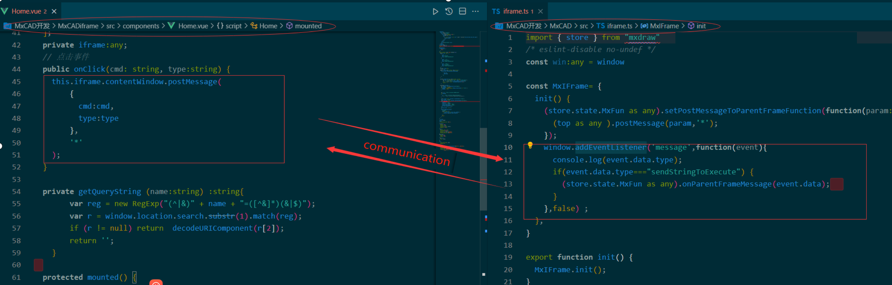Click the split editor layout icon
This screenshot has height=285, width=892.
(x=462, y=11)
